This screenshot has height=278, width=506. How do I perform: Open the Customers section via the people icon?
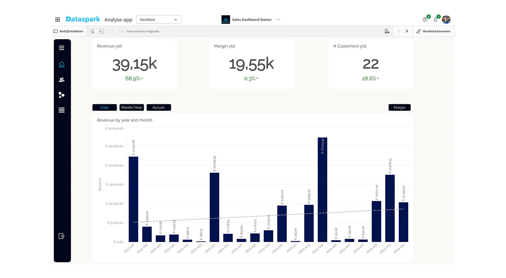click(x=62, y=80)
